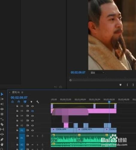Add marker in Program monitor

120,85
